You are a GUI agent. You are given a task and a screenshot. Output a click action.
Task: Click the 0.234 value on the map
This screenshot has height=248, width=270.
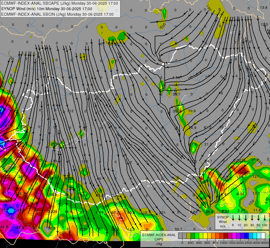point(52,211)
